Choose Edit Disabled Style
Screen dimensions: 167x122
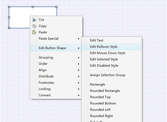click(x=112, y=65)
